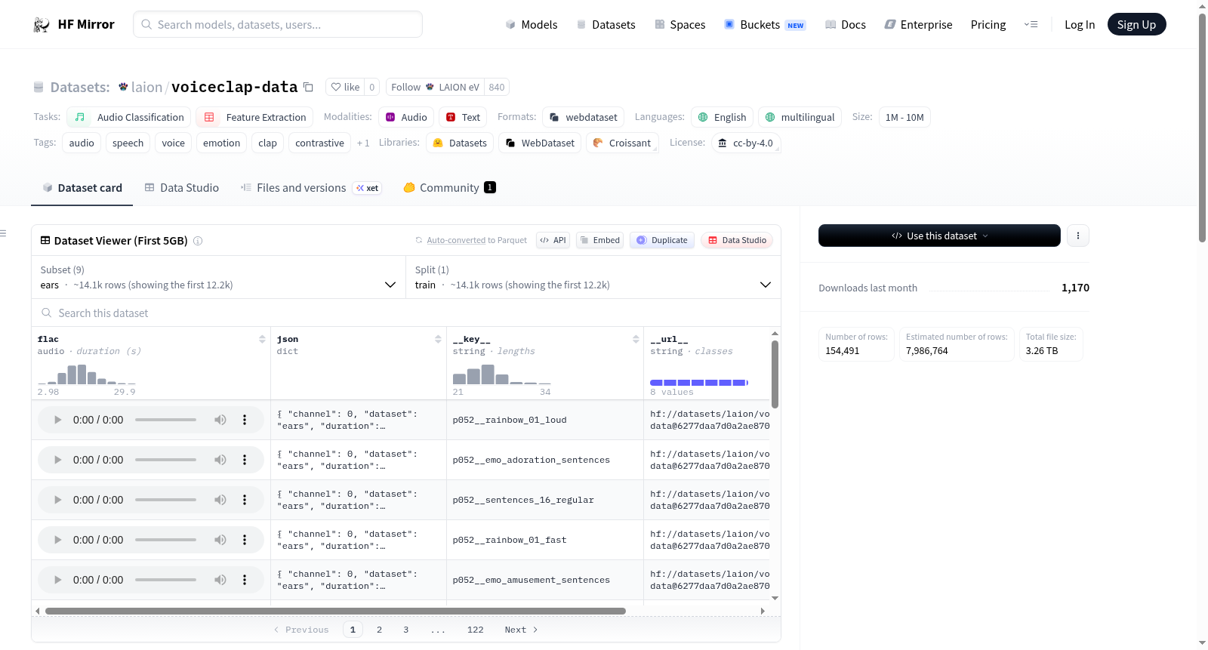Go to the Pricing page

[x=988, y=24]
